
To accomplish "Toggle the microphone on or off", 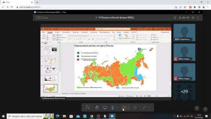I will [112, 107].
